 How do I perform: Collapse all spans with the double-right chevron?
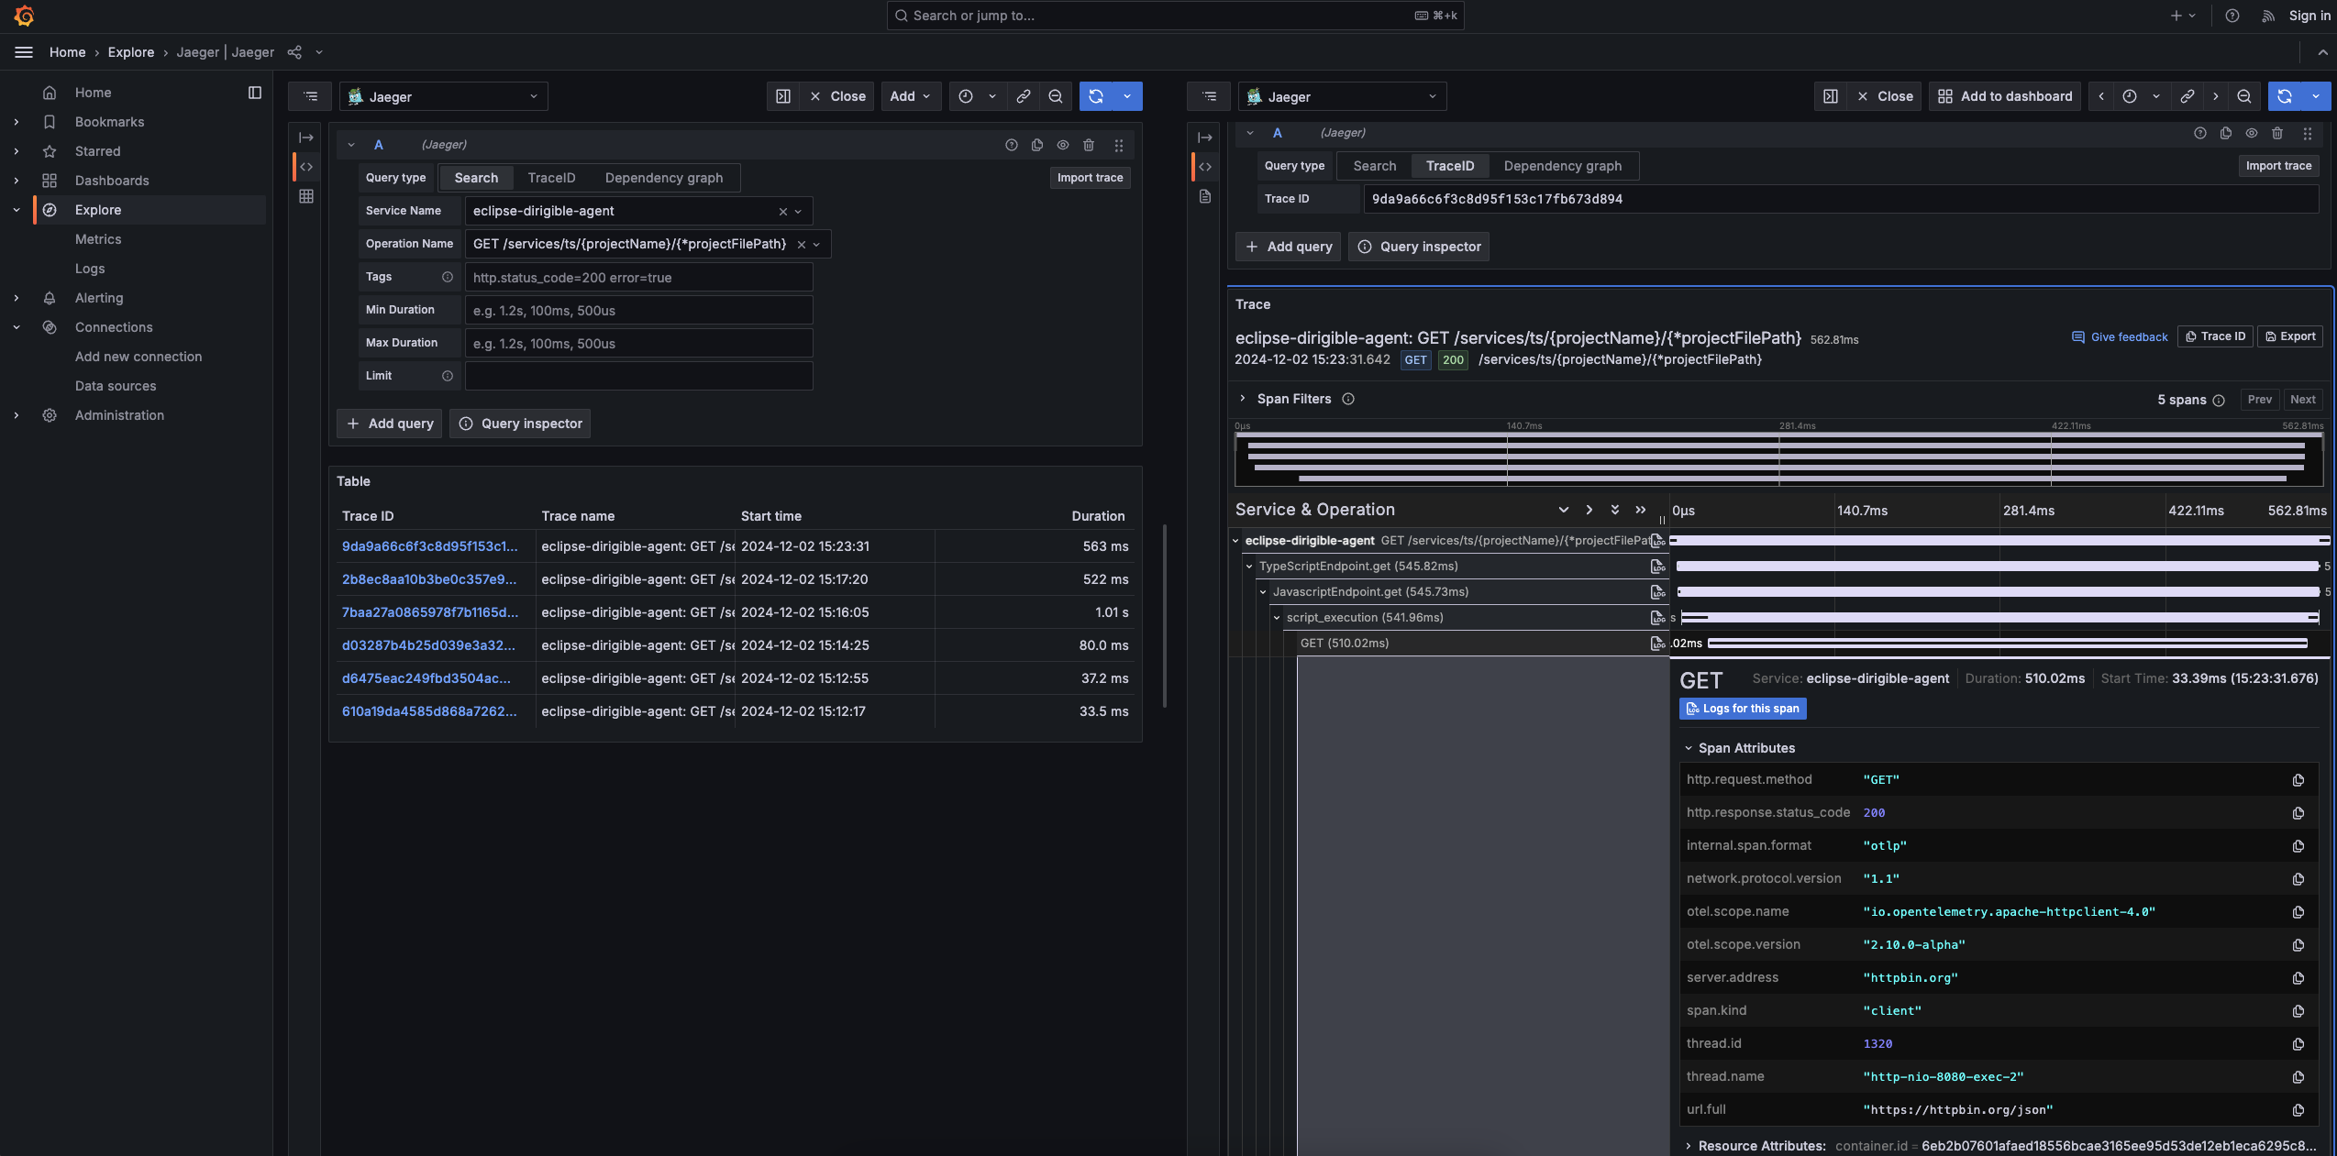(x=1641, y=510)
